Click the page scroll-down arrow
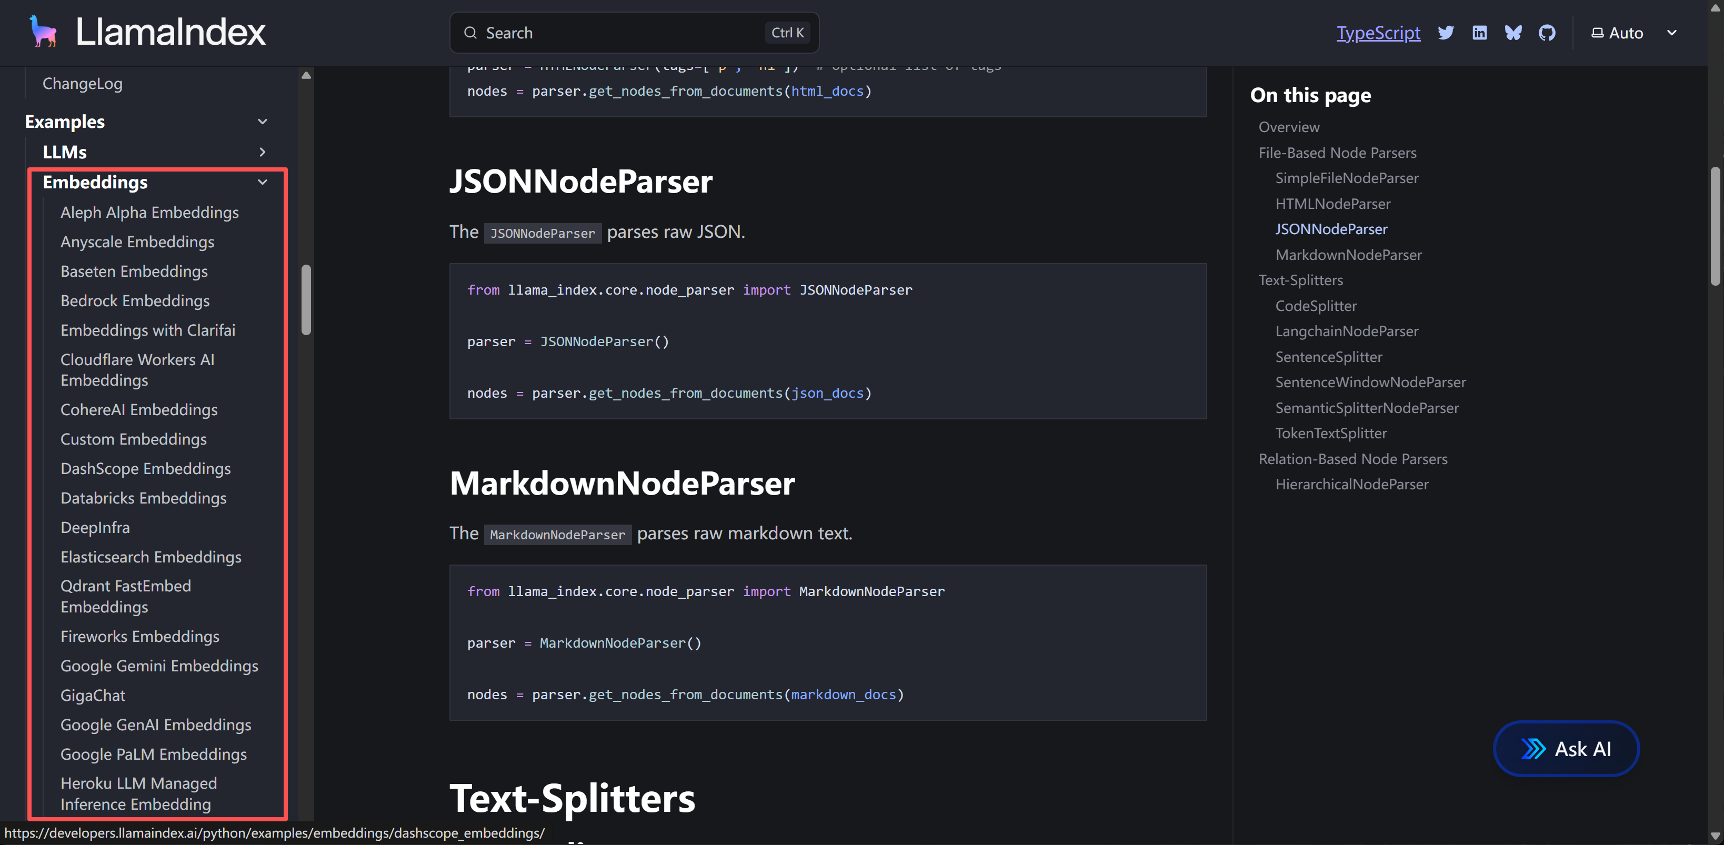 [1715, 836]
